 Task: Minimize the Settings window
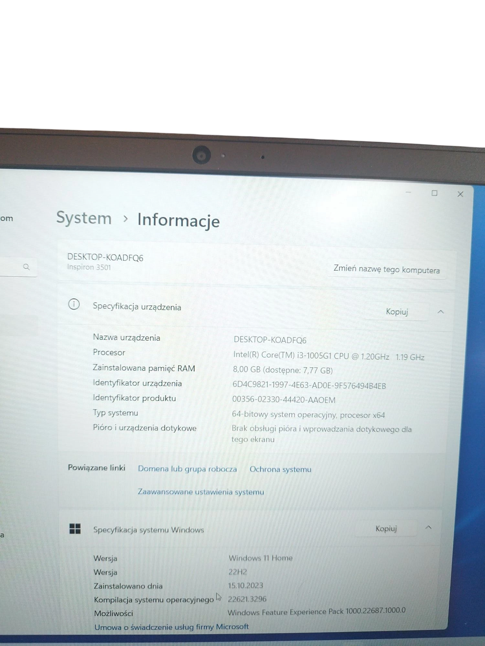[408, 193]
